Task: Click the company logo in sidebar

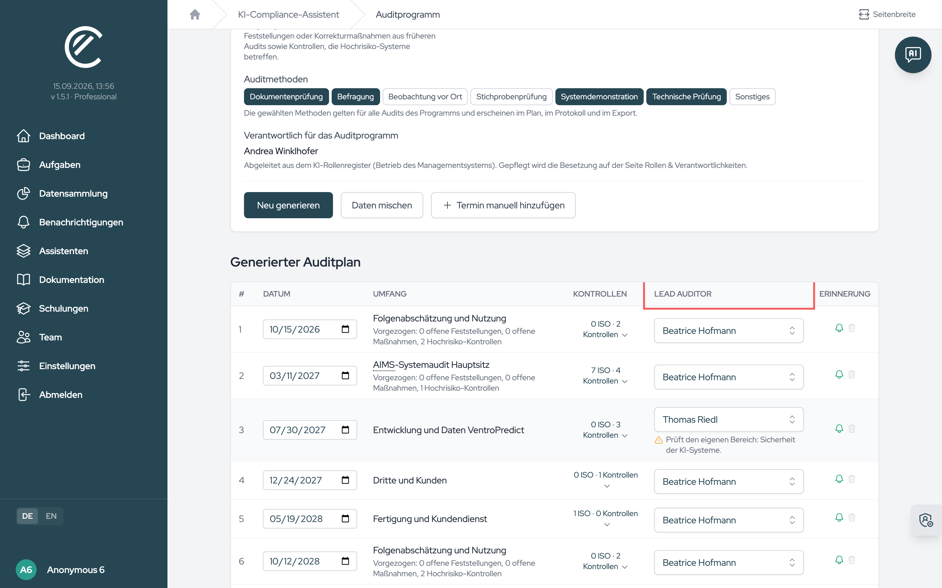Action: click(x=83, y=47)
